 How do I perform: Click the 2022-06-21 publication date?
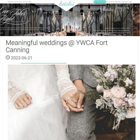[x=22, y=58]
